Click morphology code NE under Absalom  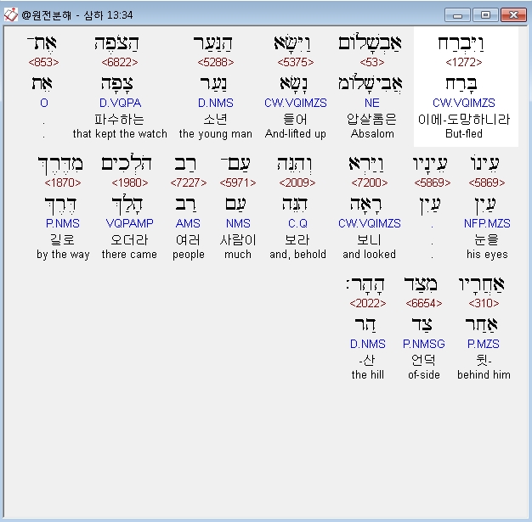point(372,103)
